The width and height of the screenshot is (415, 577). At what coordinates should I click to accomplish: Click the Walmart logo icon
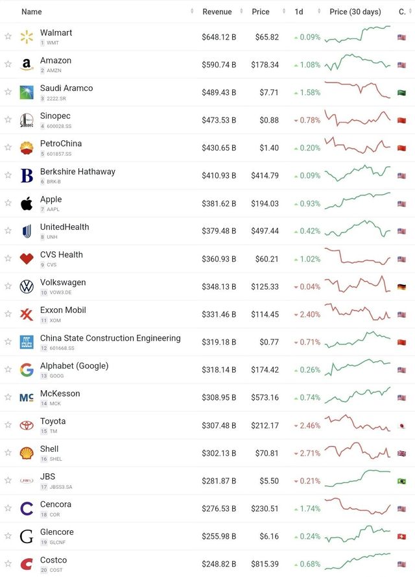(x=27, y=37)
